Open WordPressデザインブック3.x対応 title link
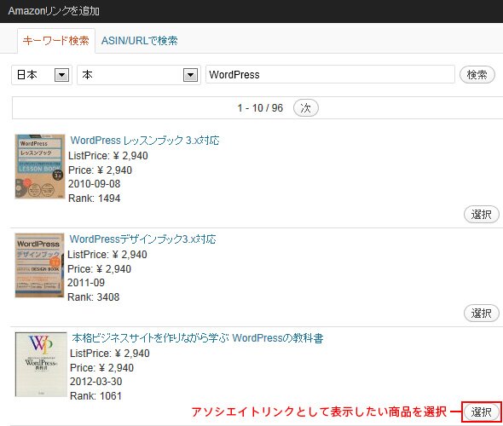Image resolution: width=503 pixels, height=426 pixels. pyautogui.click(x=142, y=239)
